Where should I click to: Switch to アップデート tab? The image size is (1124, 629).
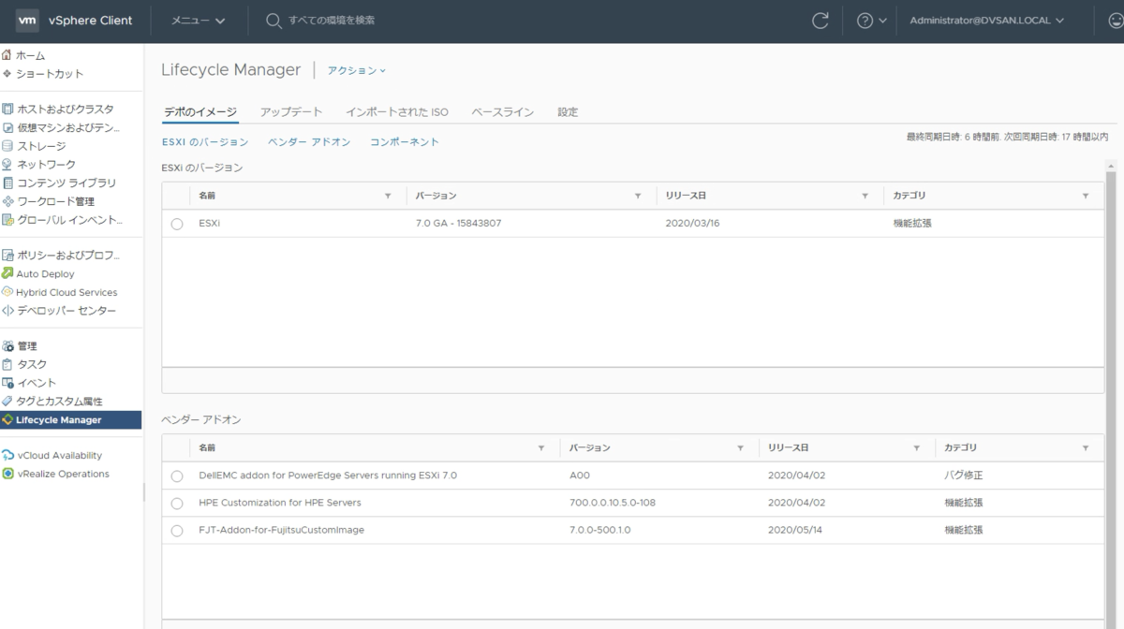pyautogui.click(x=291, y=111)
